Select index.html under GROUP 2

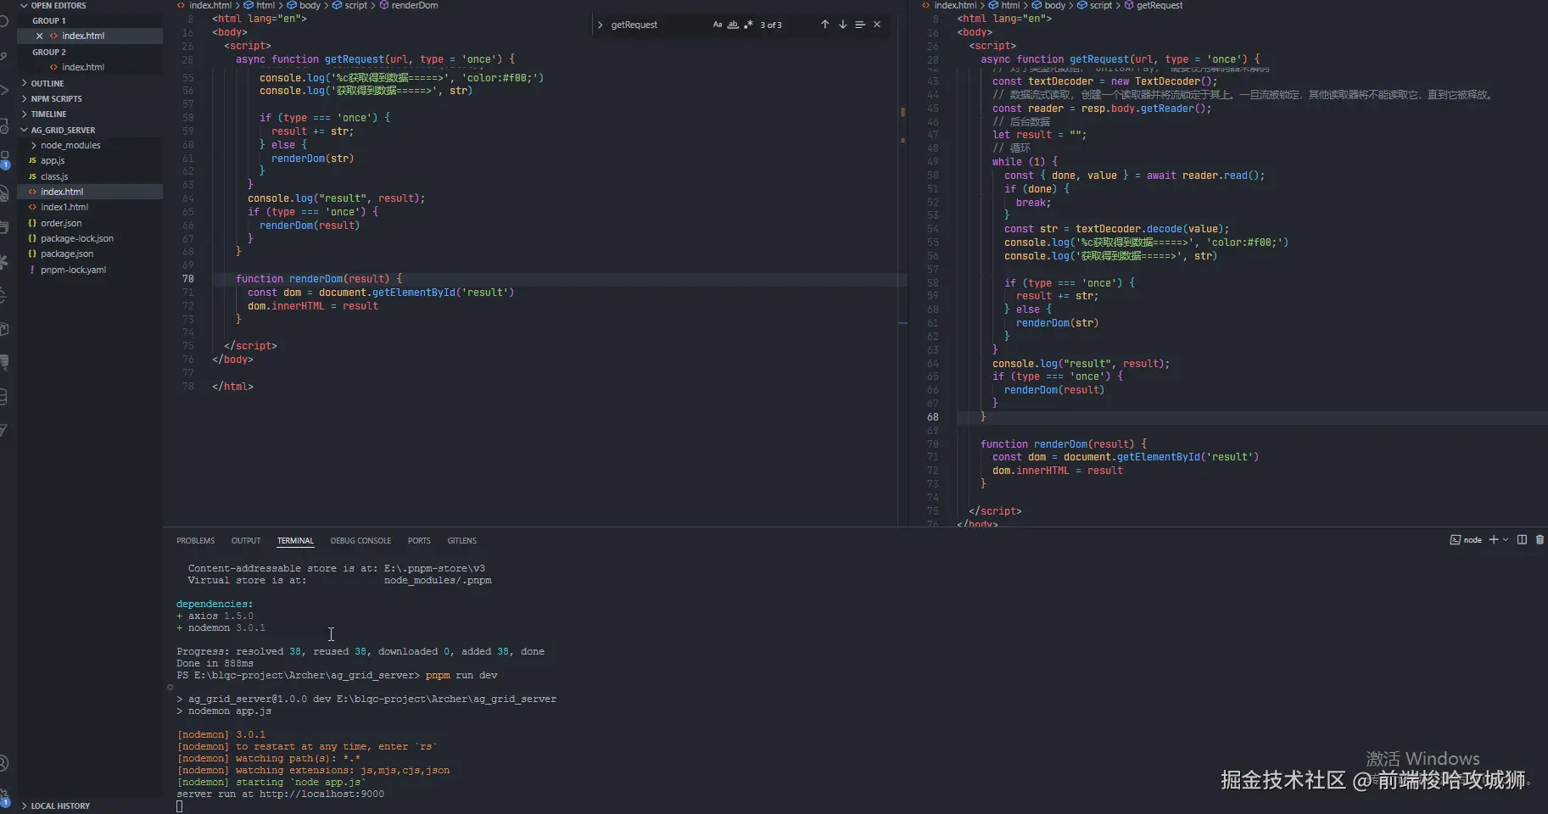(x=83, y=67)
